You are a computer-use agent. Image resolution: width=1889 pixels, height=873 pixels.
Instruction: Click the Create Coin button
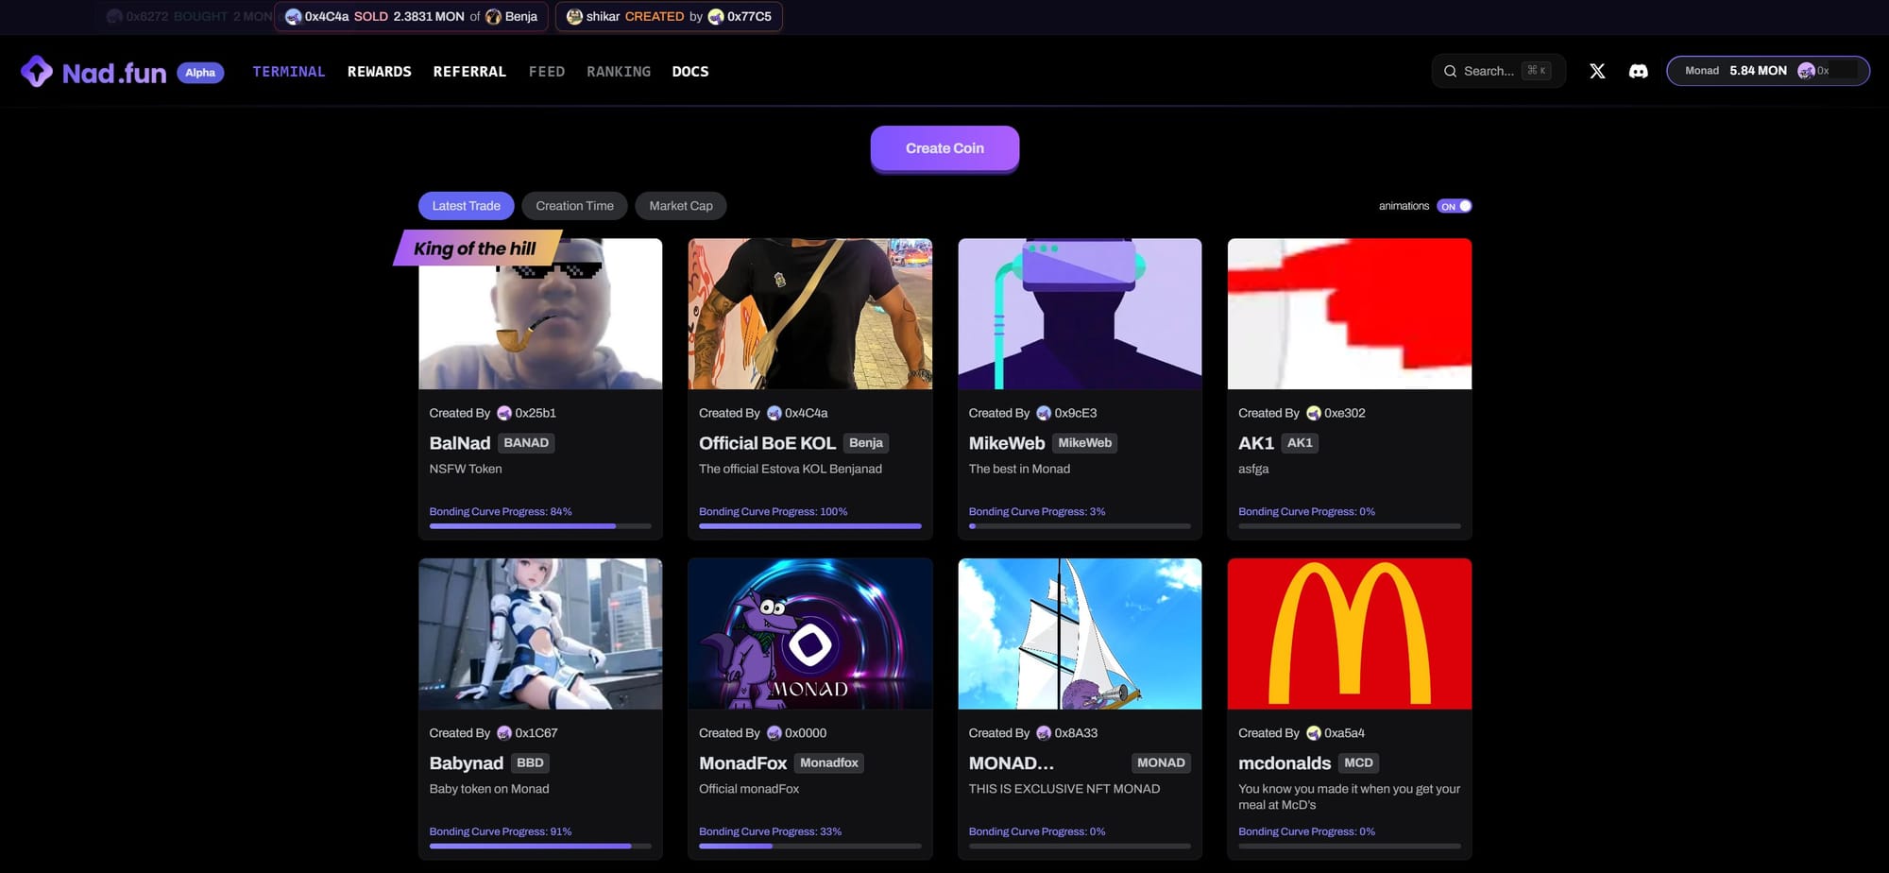point(944,148)
